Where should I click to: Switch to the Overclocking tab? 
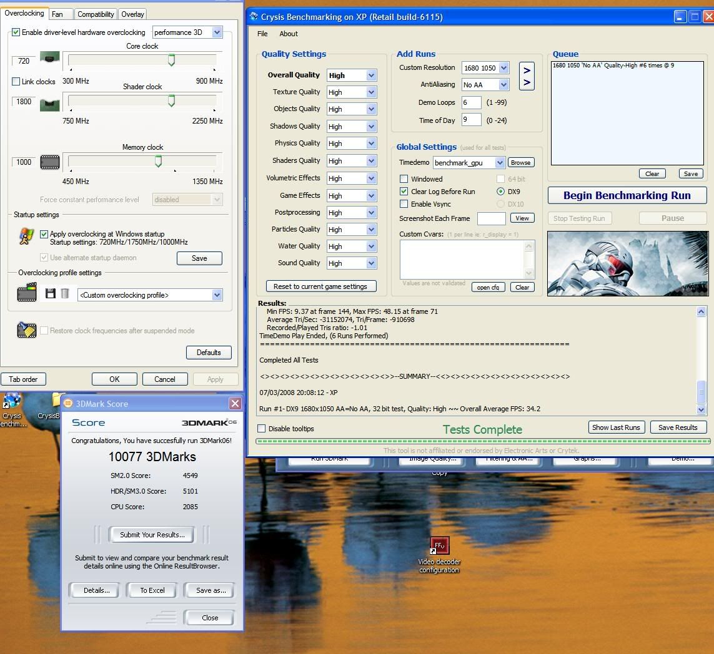pyautogui.click(x=24, y=13)
